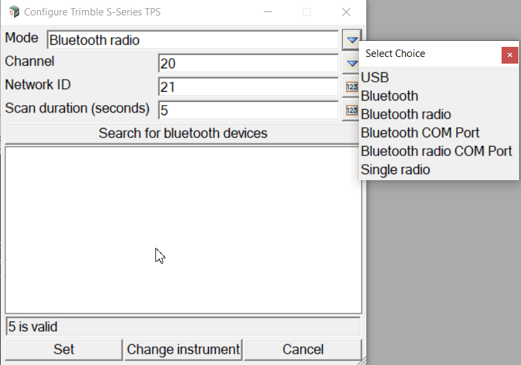
Task: Click the Network ID label
Action: pyautogui.click(x=38, y=84)
